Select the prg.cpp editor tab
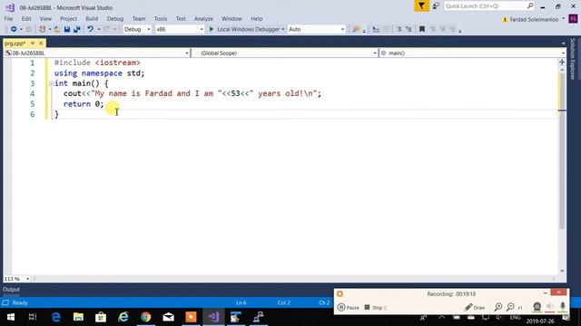The image size is (581, 326). (15, 43)
